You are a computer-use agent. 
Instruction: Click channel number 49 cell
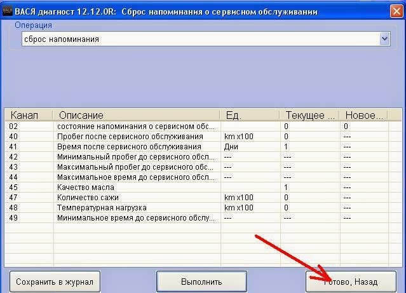pos(13,218)
